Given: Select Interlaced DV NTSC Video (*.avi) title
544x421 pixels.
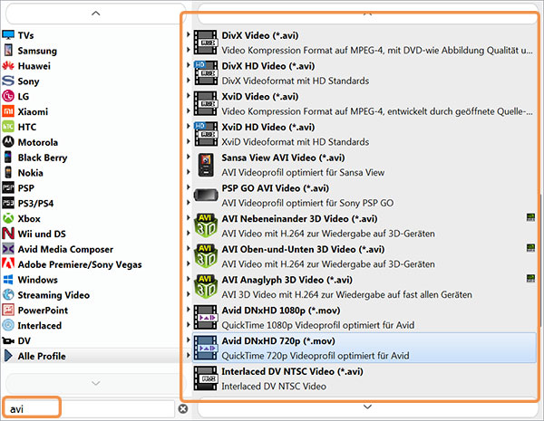Looking at the screenshot, I should (293, 371).
